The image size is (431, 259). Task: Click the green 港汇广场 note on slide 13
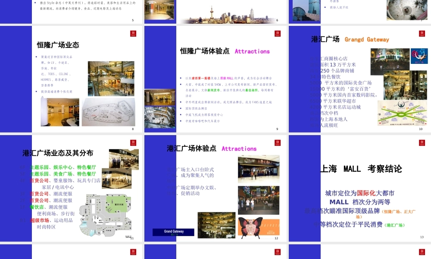click(394, 225)
